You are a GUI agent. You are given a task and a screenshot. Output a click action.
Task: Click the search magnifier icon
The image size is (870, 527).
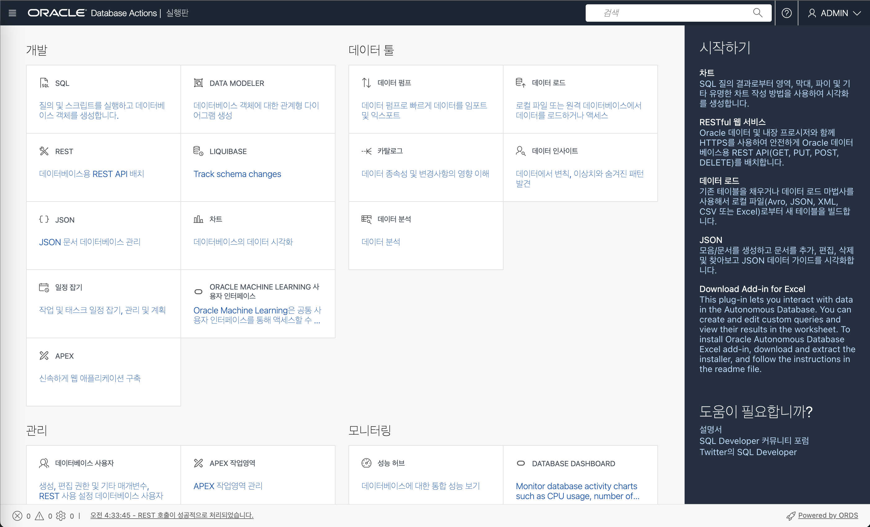click(x=758, y=13)
